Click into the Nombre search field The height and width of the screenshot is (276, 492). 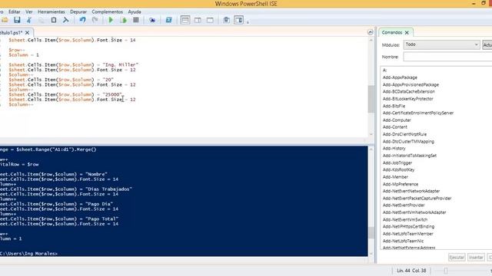coord(447,57)
